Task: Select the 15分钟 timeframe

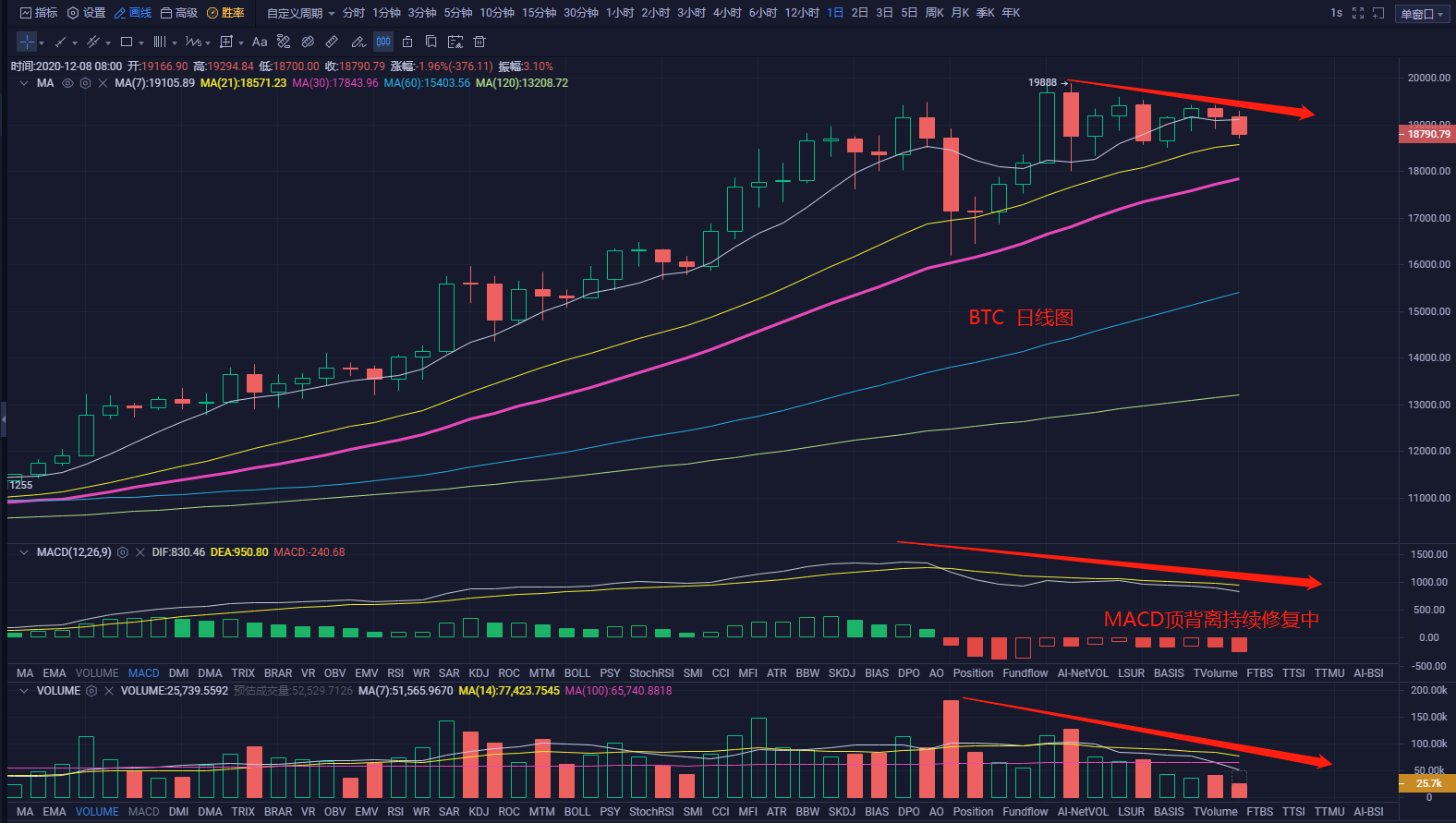Action: 540,13
